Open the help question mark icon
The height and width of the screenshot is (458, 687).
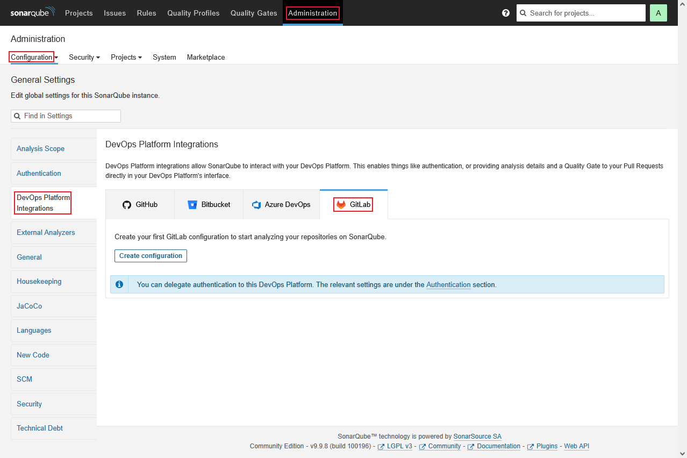(506, 13)
